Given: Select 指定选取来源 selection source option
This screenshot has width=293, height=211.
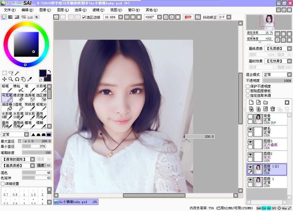Looking at the screenshot, I should click(x=248, y=95).
